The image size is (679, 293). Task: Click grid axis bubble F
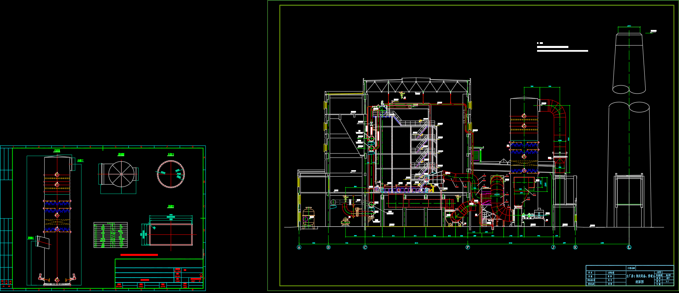pyautogui.click(x=468, y=247)
